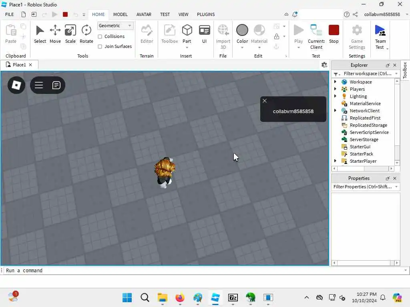Select the Place1 document tab
The width and height of the screenshot is (410, 307).
19,65
